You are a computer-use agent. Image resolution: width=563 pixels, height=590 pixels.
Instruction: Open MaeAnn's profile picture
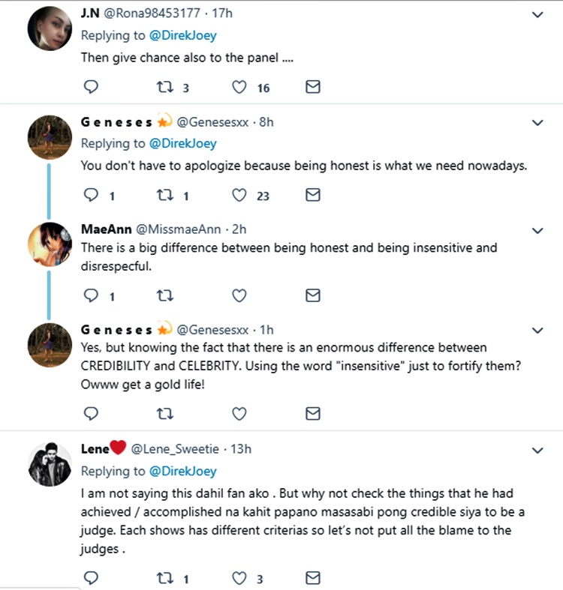[50, 244]
